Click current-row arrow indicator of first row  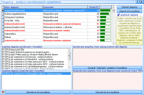(x=3, y=10)
